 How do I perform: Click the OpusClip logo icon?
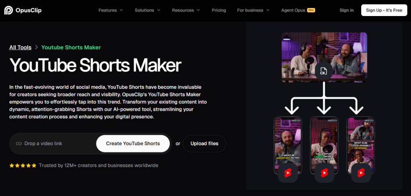[x=8, y=10]
